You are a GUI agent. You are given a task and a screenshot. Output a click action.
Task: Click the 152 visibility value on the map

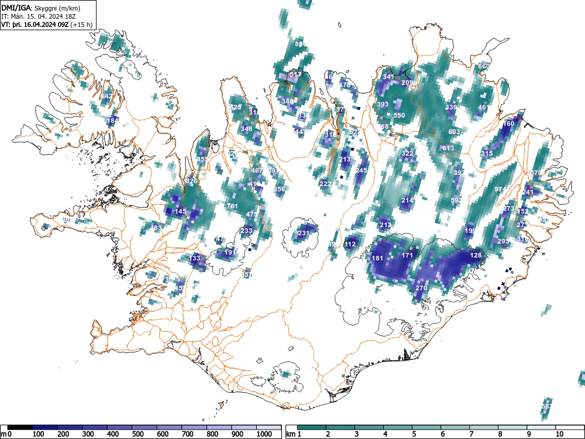click(522, 211)
